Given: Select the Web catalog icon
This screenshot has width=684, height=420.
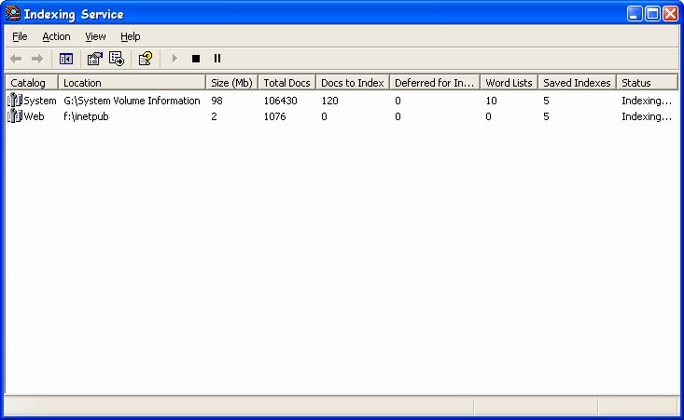Looking at the screenshot, I should [x=14, y=115].
